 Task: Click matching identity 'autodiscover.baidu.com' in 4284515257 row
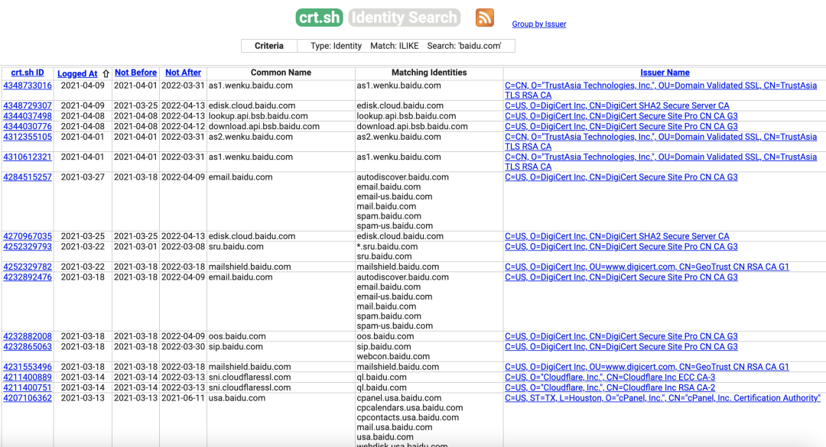[x=402, y=177]
